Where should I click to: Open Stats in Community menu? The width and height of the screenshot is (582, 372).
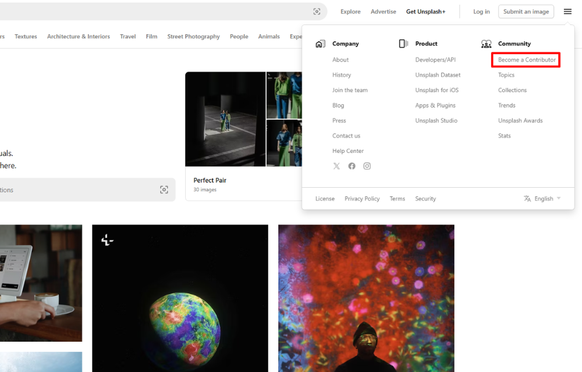pyautogui.click(x=504, y=135)
